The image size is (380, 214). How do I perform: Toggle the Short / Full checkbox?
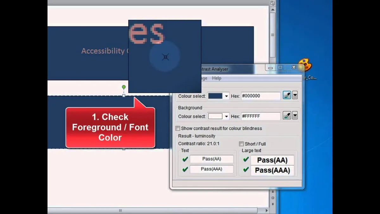(241, 144)
